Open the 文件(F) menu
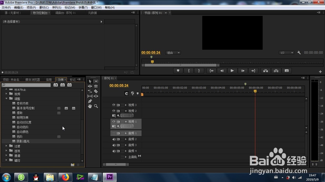The width and height of the screenshot is (325, 182). click(6, 7)
